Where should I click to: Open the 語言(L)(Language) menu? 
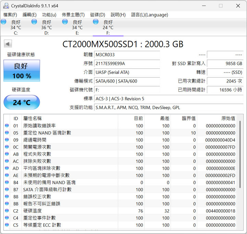tap(150, 15)
